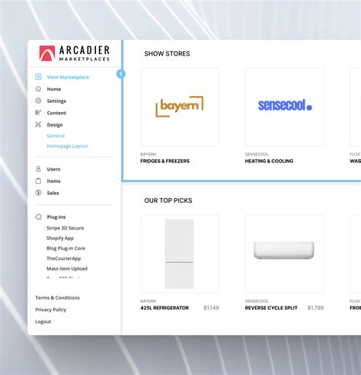Screen dimensions: 361x375
Task: Open Reverse Cycle Split product image
Action: (x=284, y=254)
